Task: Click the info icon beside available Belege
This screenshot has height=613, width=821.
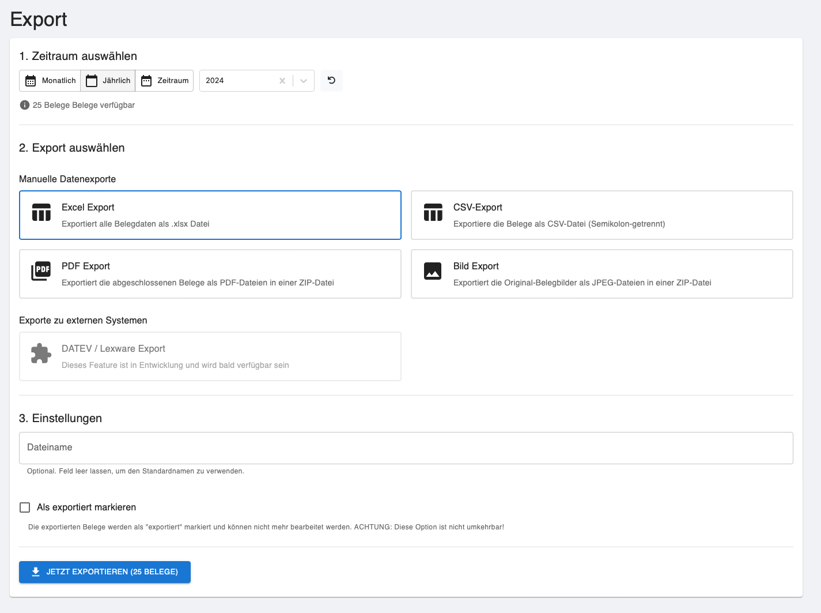Action: pos(25,105)
